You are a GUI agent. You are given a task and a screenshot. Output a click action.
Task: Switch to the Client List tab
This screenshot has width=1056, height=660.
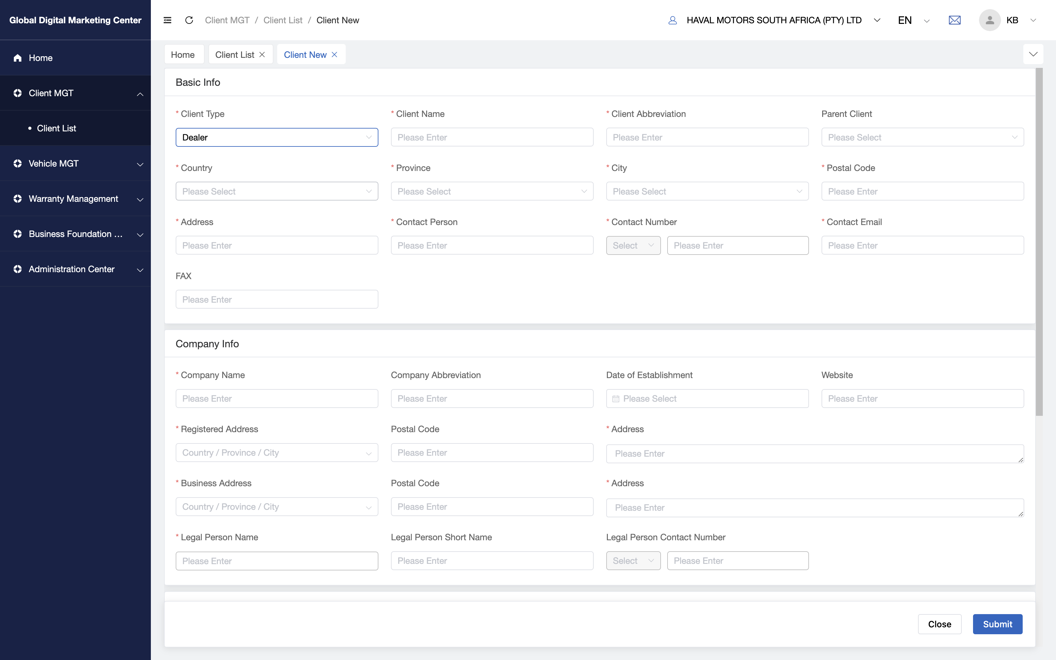(235, 55)
